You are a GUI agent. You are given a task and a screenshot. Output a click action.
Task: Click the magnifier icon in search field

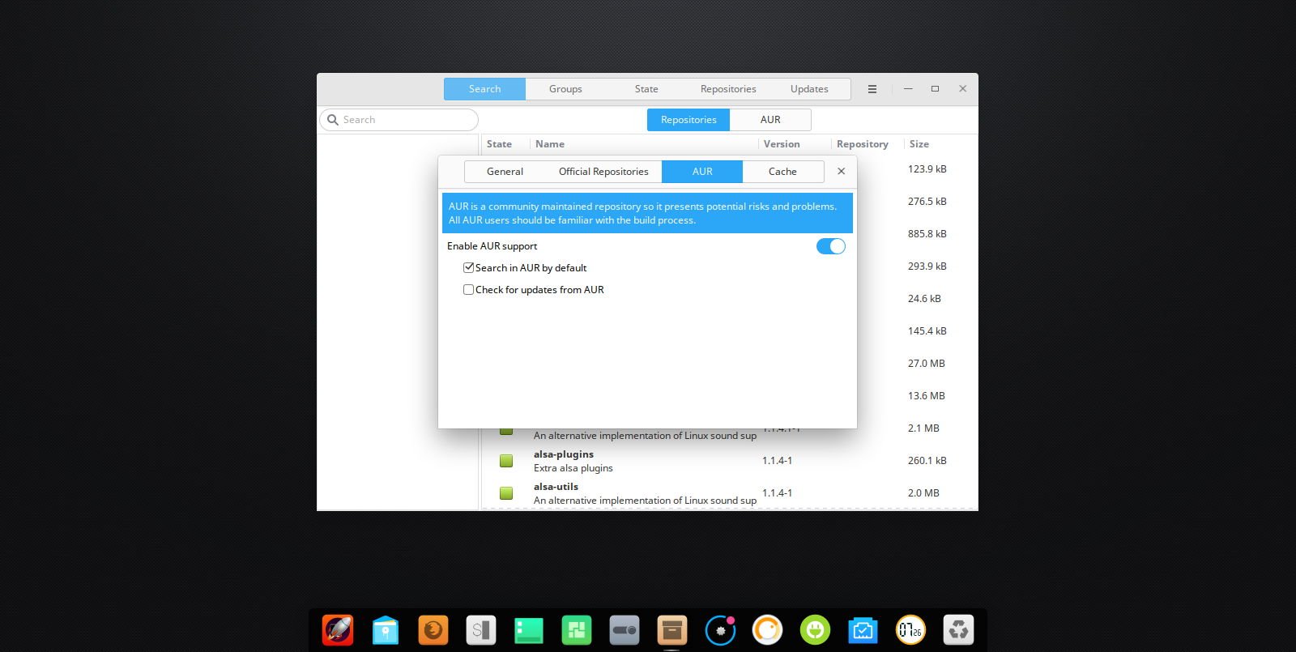pyautogui.click(x=332, y=120)
